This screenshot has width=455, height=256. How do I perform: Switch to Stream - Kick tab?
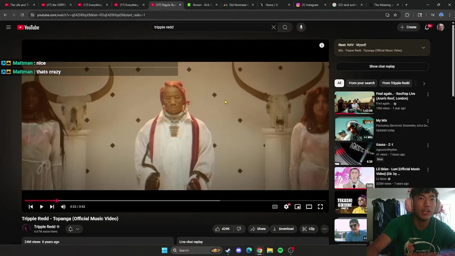(202, 5)
